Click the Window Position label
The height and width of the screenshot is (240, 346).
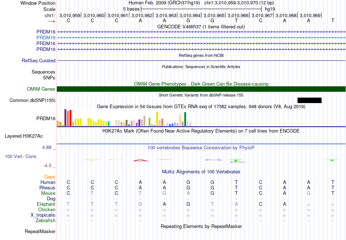tap(38, 3)
